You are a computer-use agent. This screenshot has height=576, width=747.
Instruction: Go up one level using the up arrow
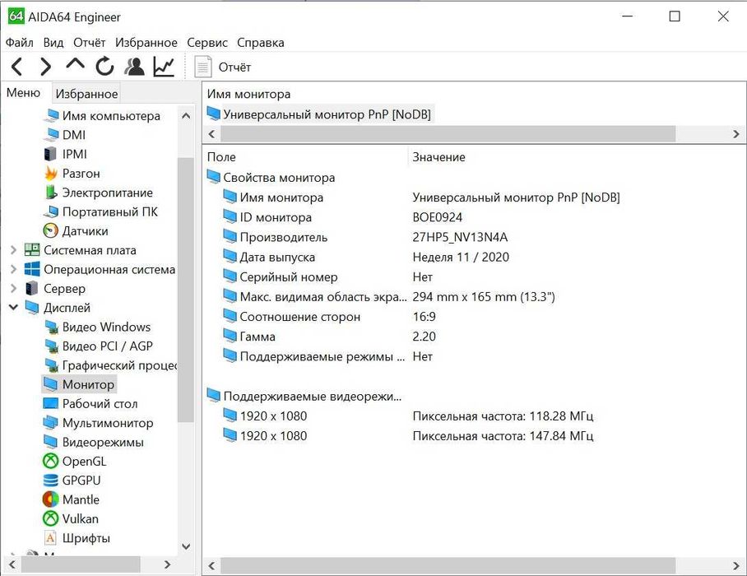point(75,65)
